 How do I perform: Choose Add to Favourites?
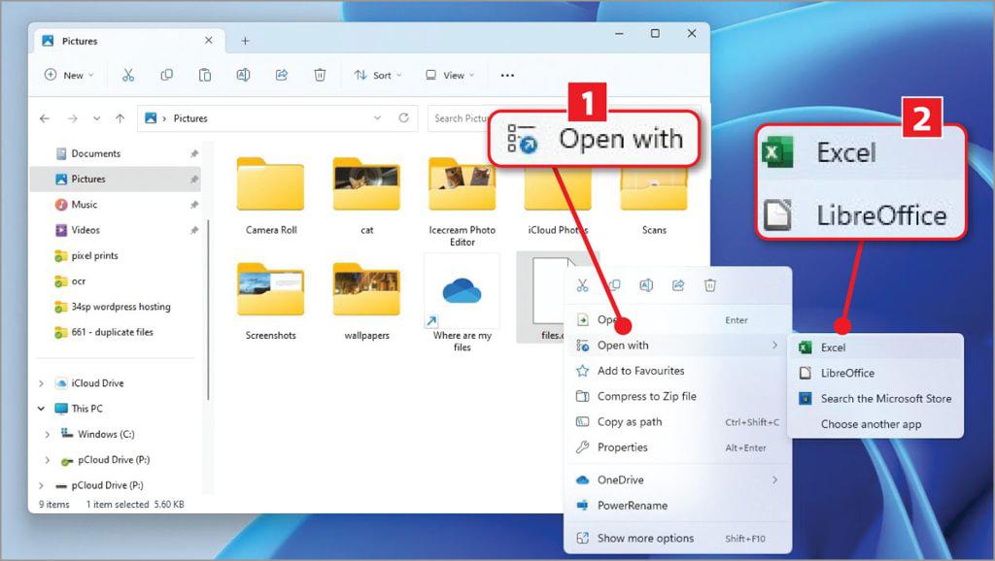(x=677, y=371)
